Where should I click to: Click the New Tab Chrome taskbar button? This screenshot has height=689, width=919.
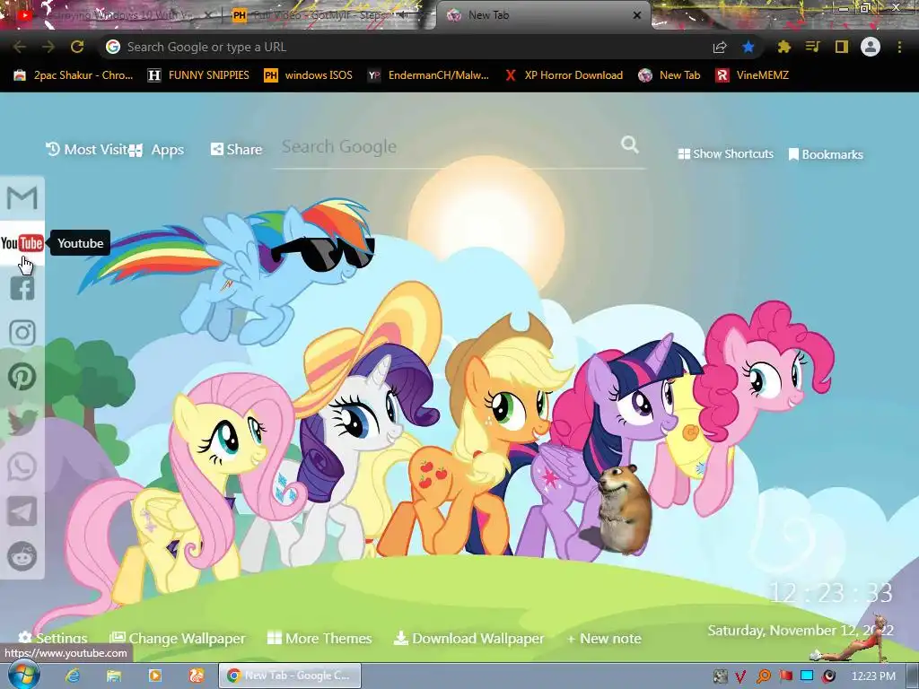pos(290,676)
